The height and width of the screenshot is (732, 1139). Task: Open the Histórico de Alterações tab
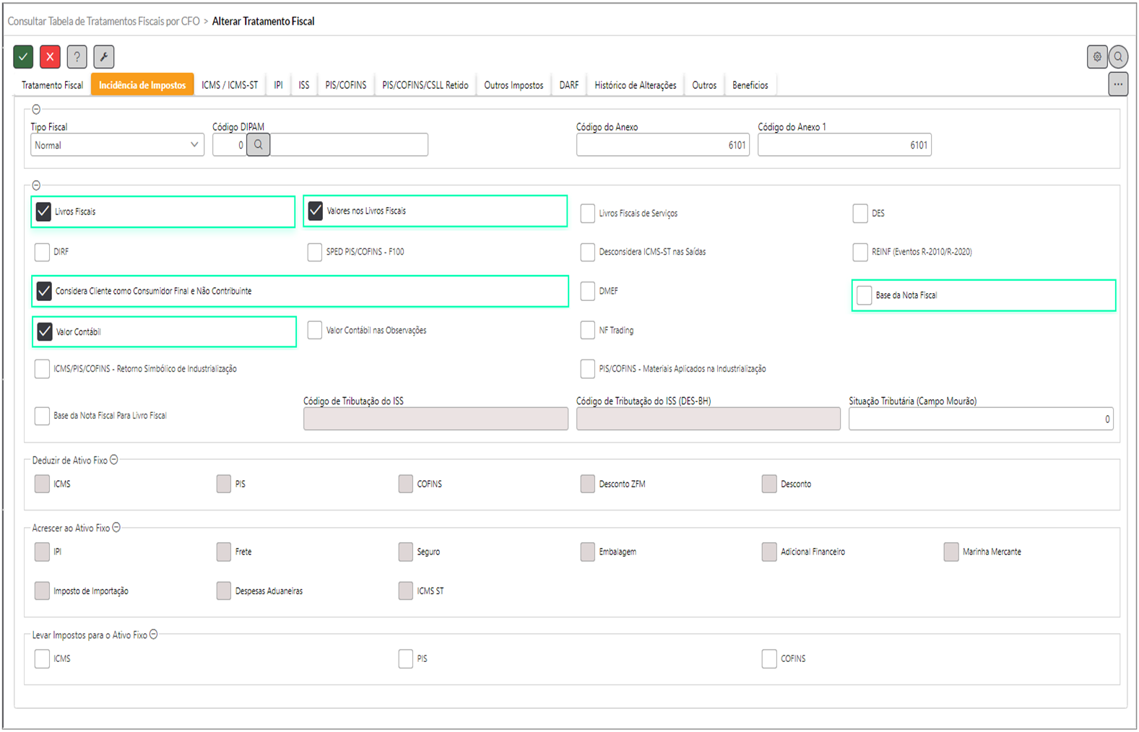pos(635,85)
